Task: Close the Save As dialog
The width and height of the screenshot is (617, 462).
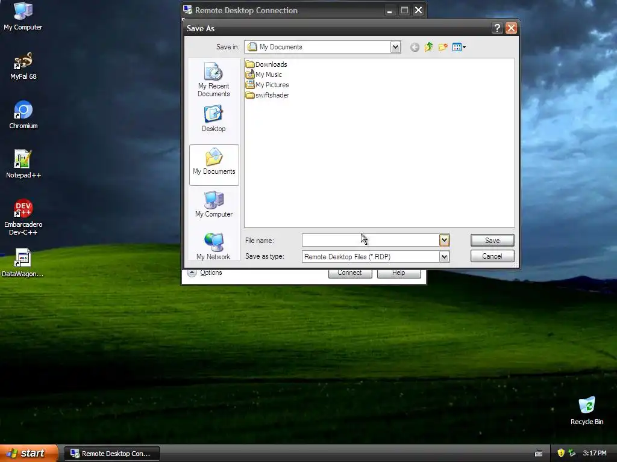Action: (x=511, y=28)
